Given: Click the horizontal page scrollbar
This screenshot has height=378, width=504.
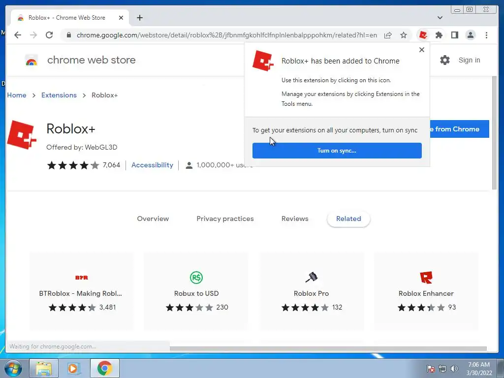Looking at the screenshot, I should tap(328, 349).
